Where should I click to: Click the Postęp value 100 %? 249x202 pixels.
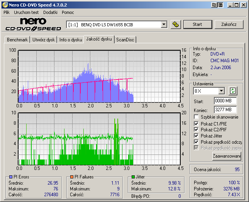coord(234,182)
